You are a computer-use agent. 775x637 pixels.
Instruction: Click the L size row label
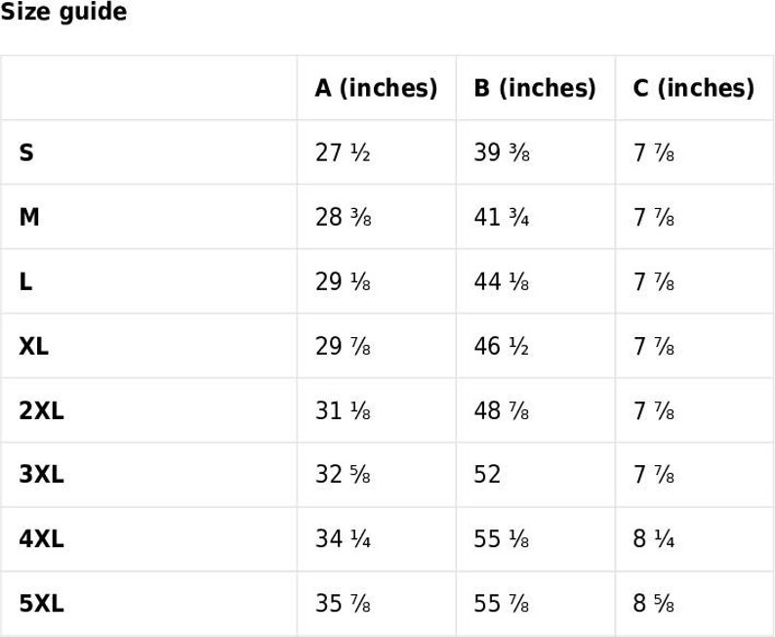coord(25,282)
